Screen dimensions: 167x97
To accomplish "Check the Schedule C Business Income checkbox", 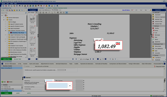I will click(7, 31).
